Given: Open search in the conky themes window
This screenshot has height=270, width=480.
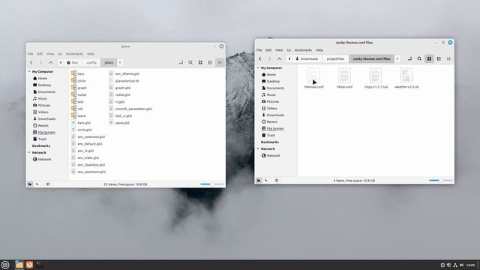Looking at the screenshot, I should click(x=419, y=58).
